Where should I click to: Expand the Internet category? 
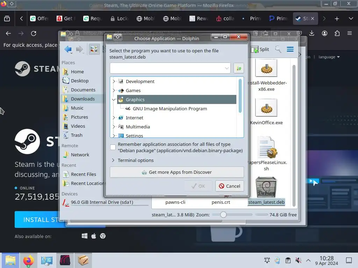tap(114, 118)
